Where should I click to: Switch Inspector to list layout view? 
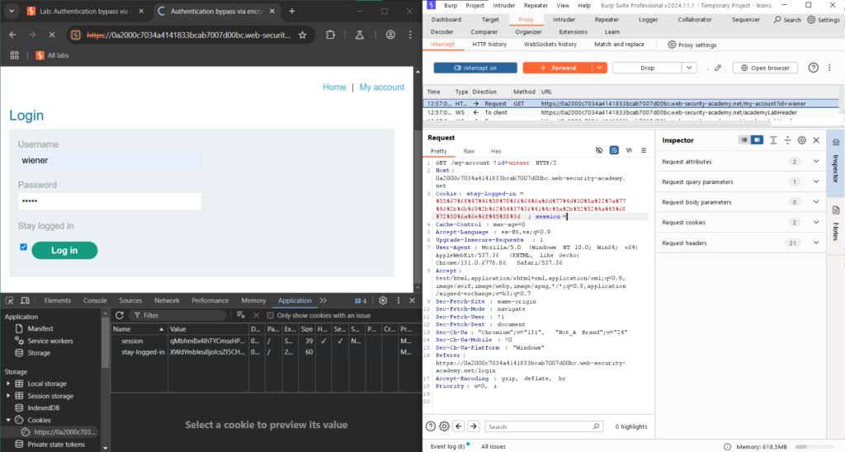pyautogui.click(x=744, y=140)
